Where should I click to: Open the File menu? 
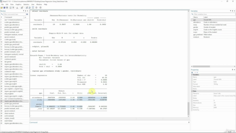click(x=3, y=4)
